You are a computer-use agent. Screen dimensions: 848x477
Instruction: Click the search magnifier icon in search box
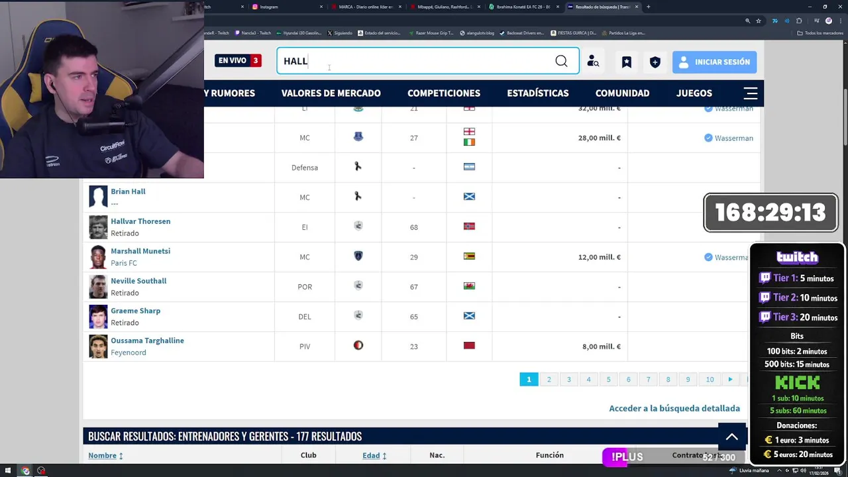[561, 62]
